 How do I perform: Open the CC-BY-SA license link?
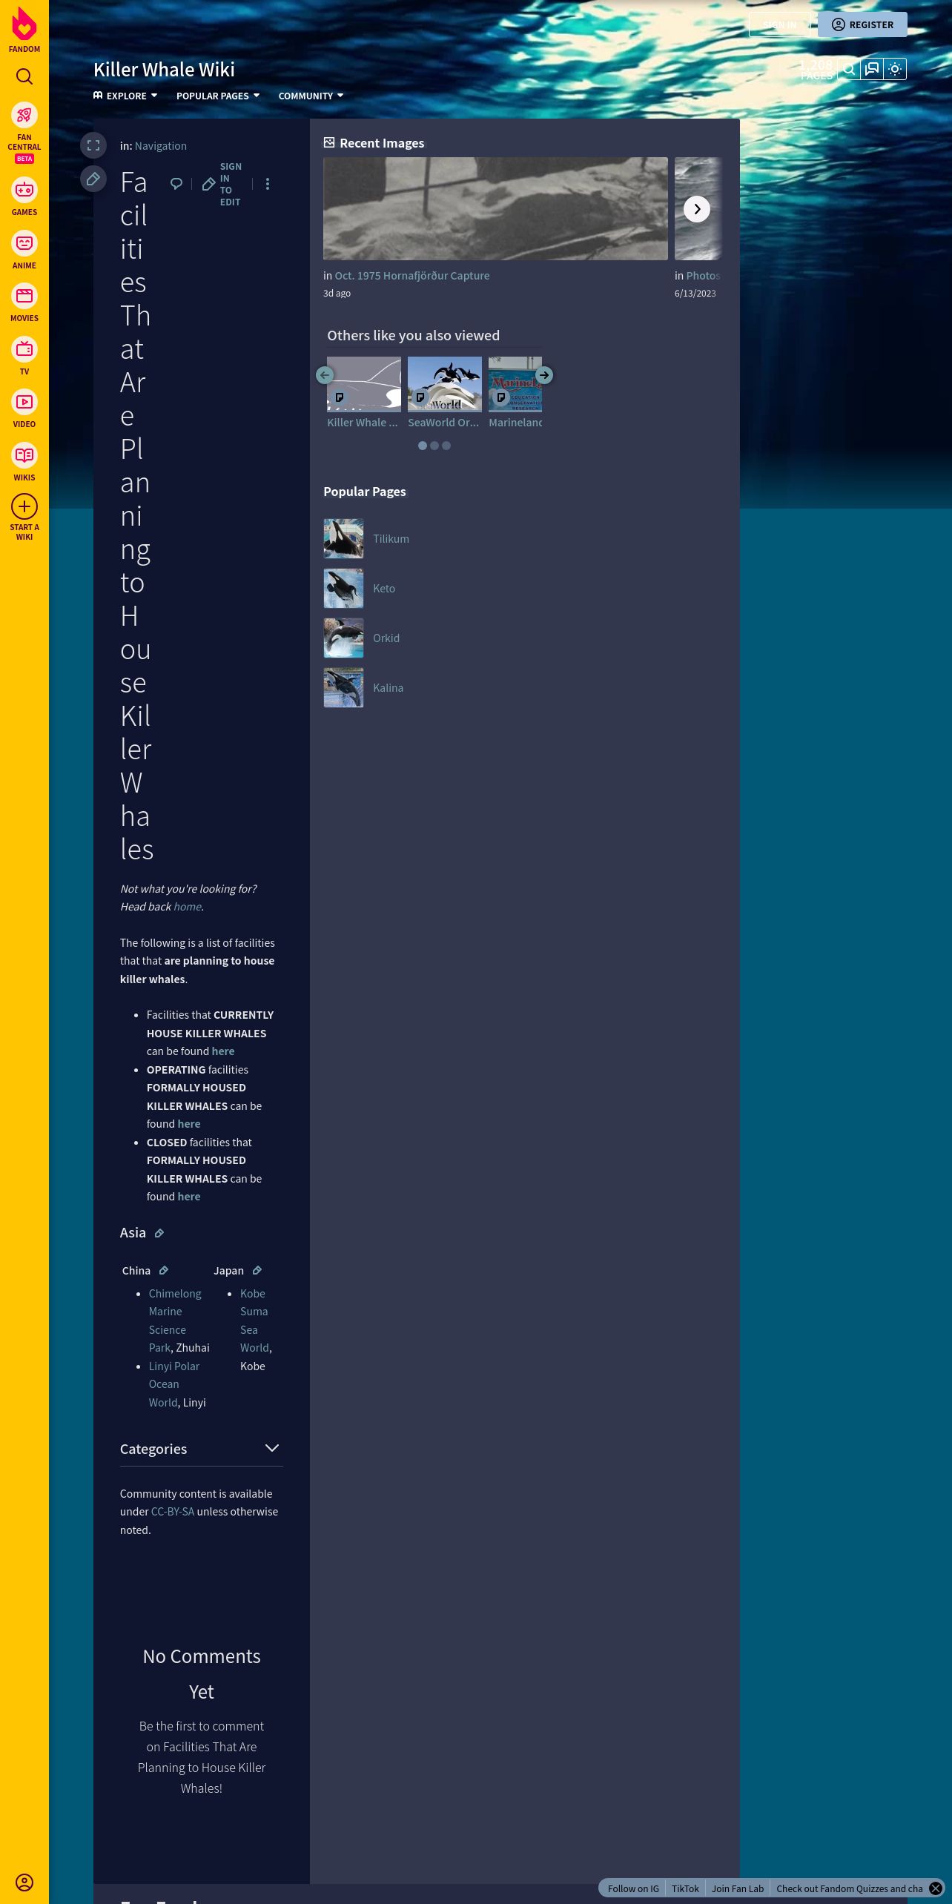173,1512
